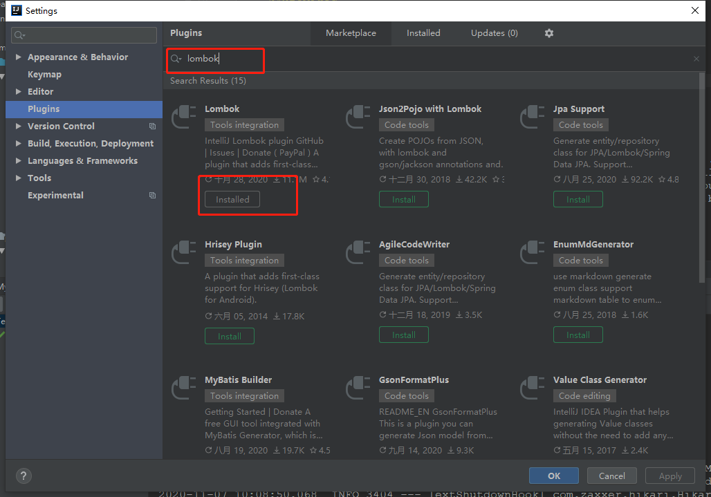Viewport: 711px width, 497px height.
Task: Install the AgileCodeWriter plugin
Action: 403,335
